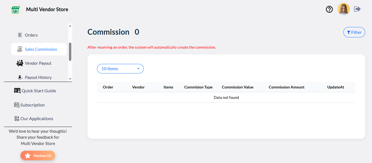
Task: Click the logout arrow icon
Action: coord(357,9)
